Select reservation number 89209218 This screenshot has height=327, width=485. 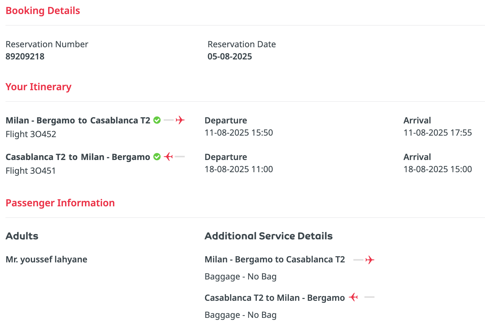click(25, 56)
